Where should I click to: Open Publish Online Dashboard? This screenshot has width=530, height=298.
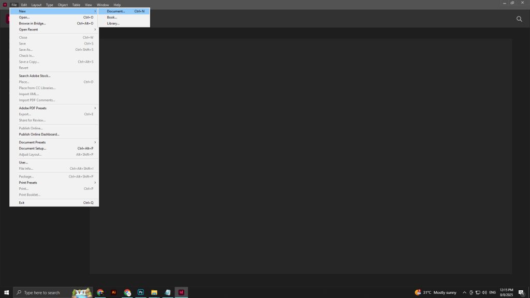click(39, 134)
